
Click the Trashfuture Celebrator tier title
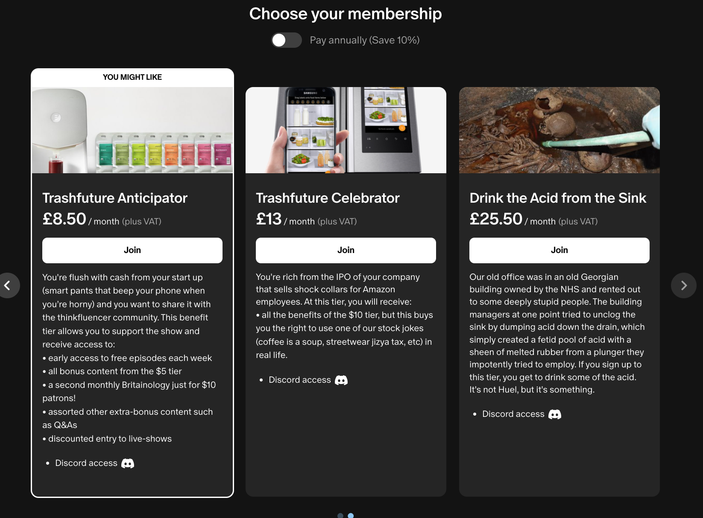click(328, 198)
